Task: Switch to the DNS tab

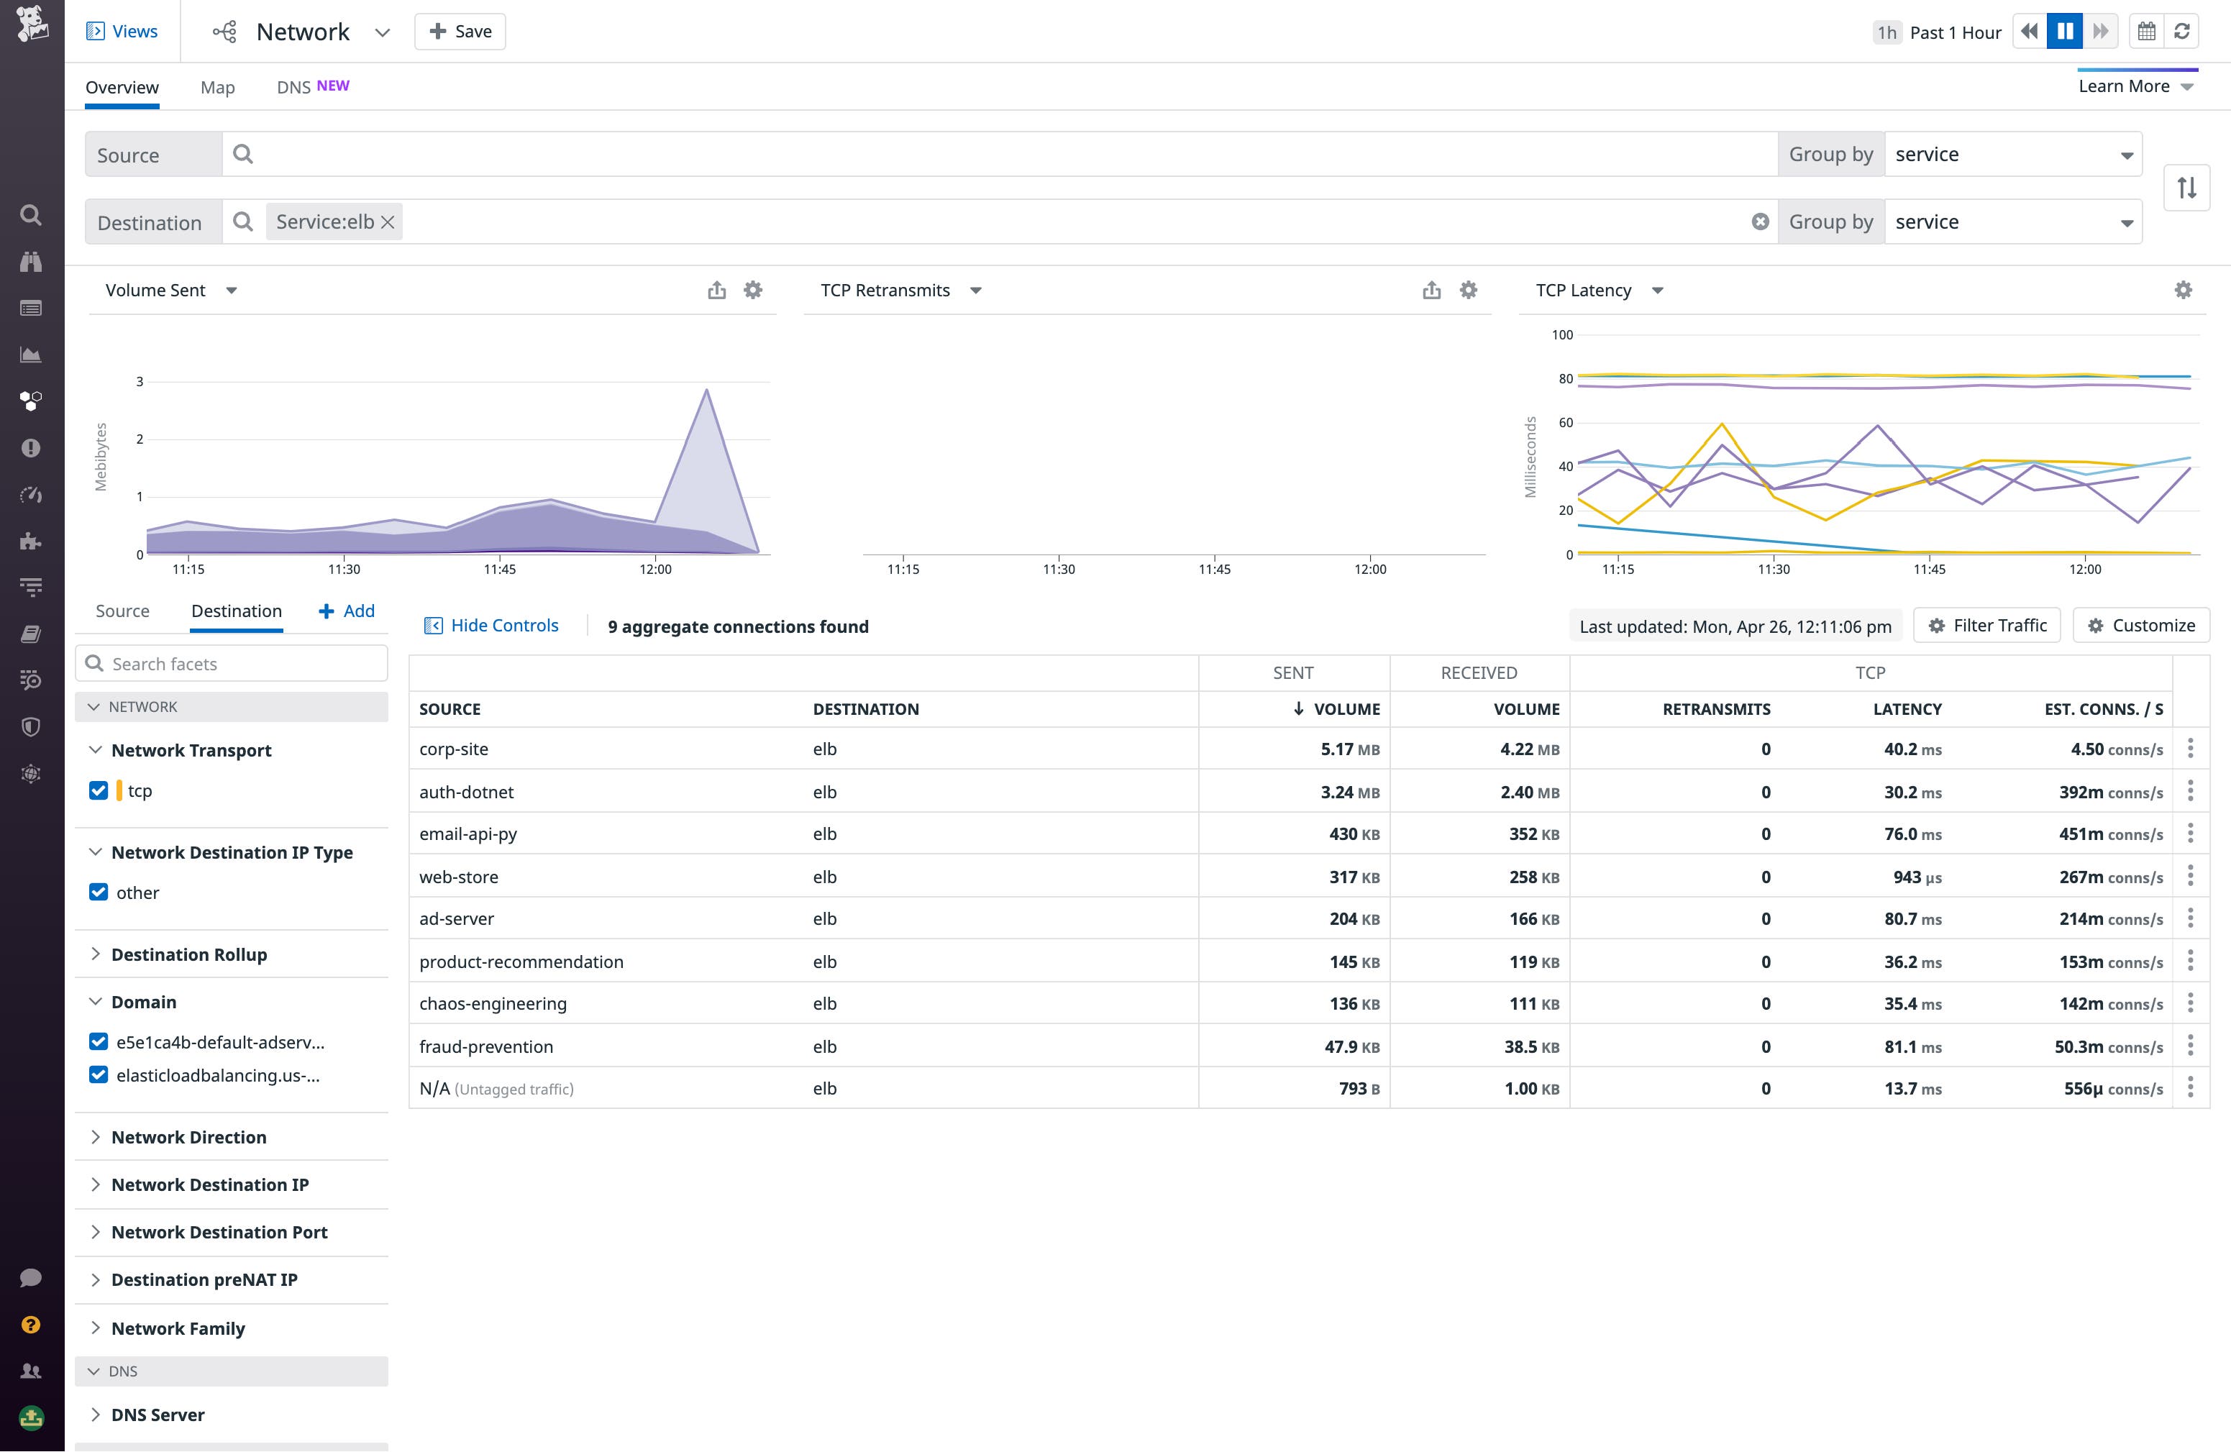Action: [294, 86]
